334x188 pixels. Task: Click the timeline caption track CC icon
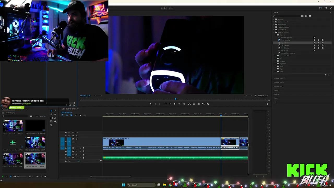point(85,115)
